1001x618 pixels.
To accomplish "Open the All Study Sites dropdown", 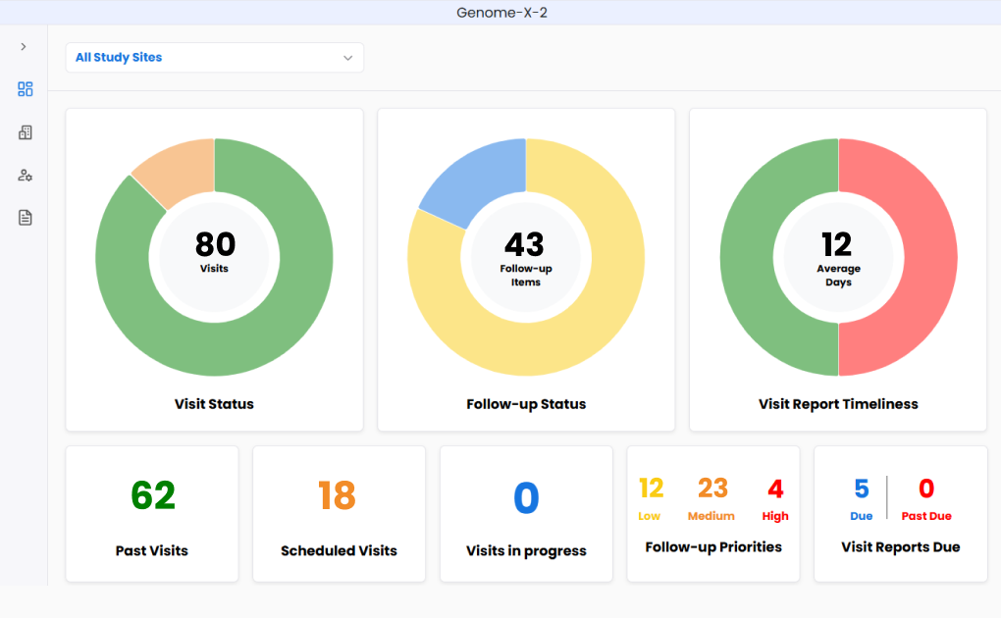I will click(x=215, y=58).
